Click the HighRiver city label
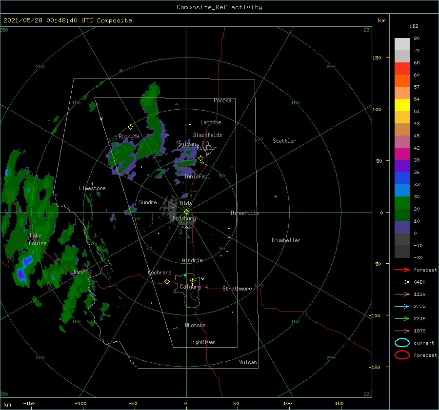 click(202, 342)
